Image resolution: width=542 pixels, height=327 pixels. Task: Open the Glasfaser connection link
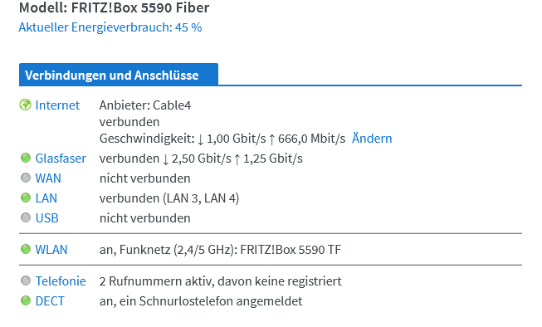61,159
